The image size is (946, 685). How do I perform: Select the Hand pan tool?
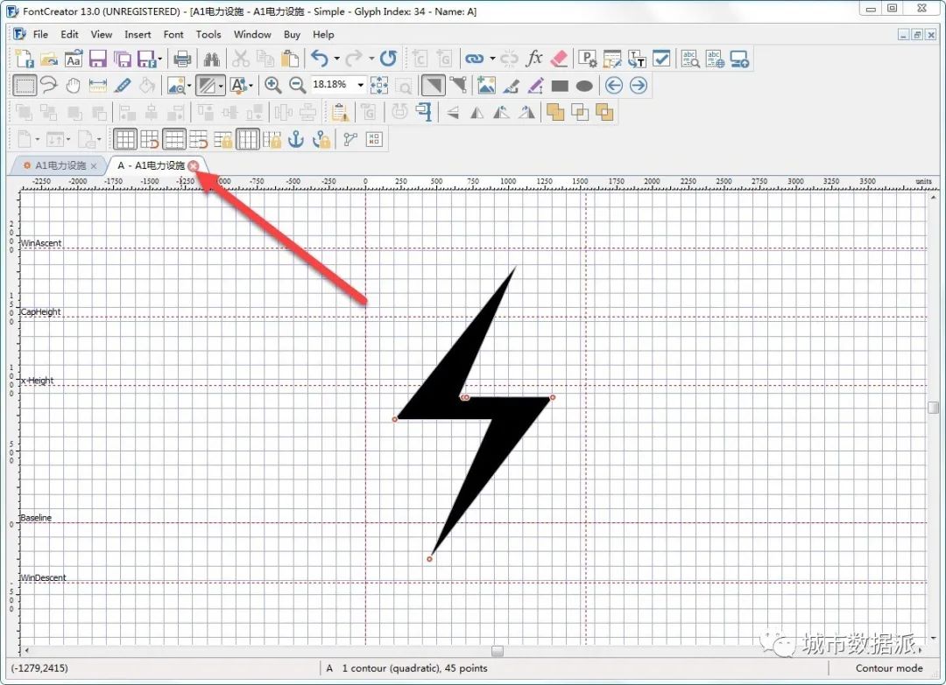pos(73,86)
